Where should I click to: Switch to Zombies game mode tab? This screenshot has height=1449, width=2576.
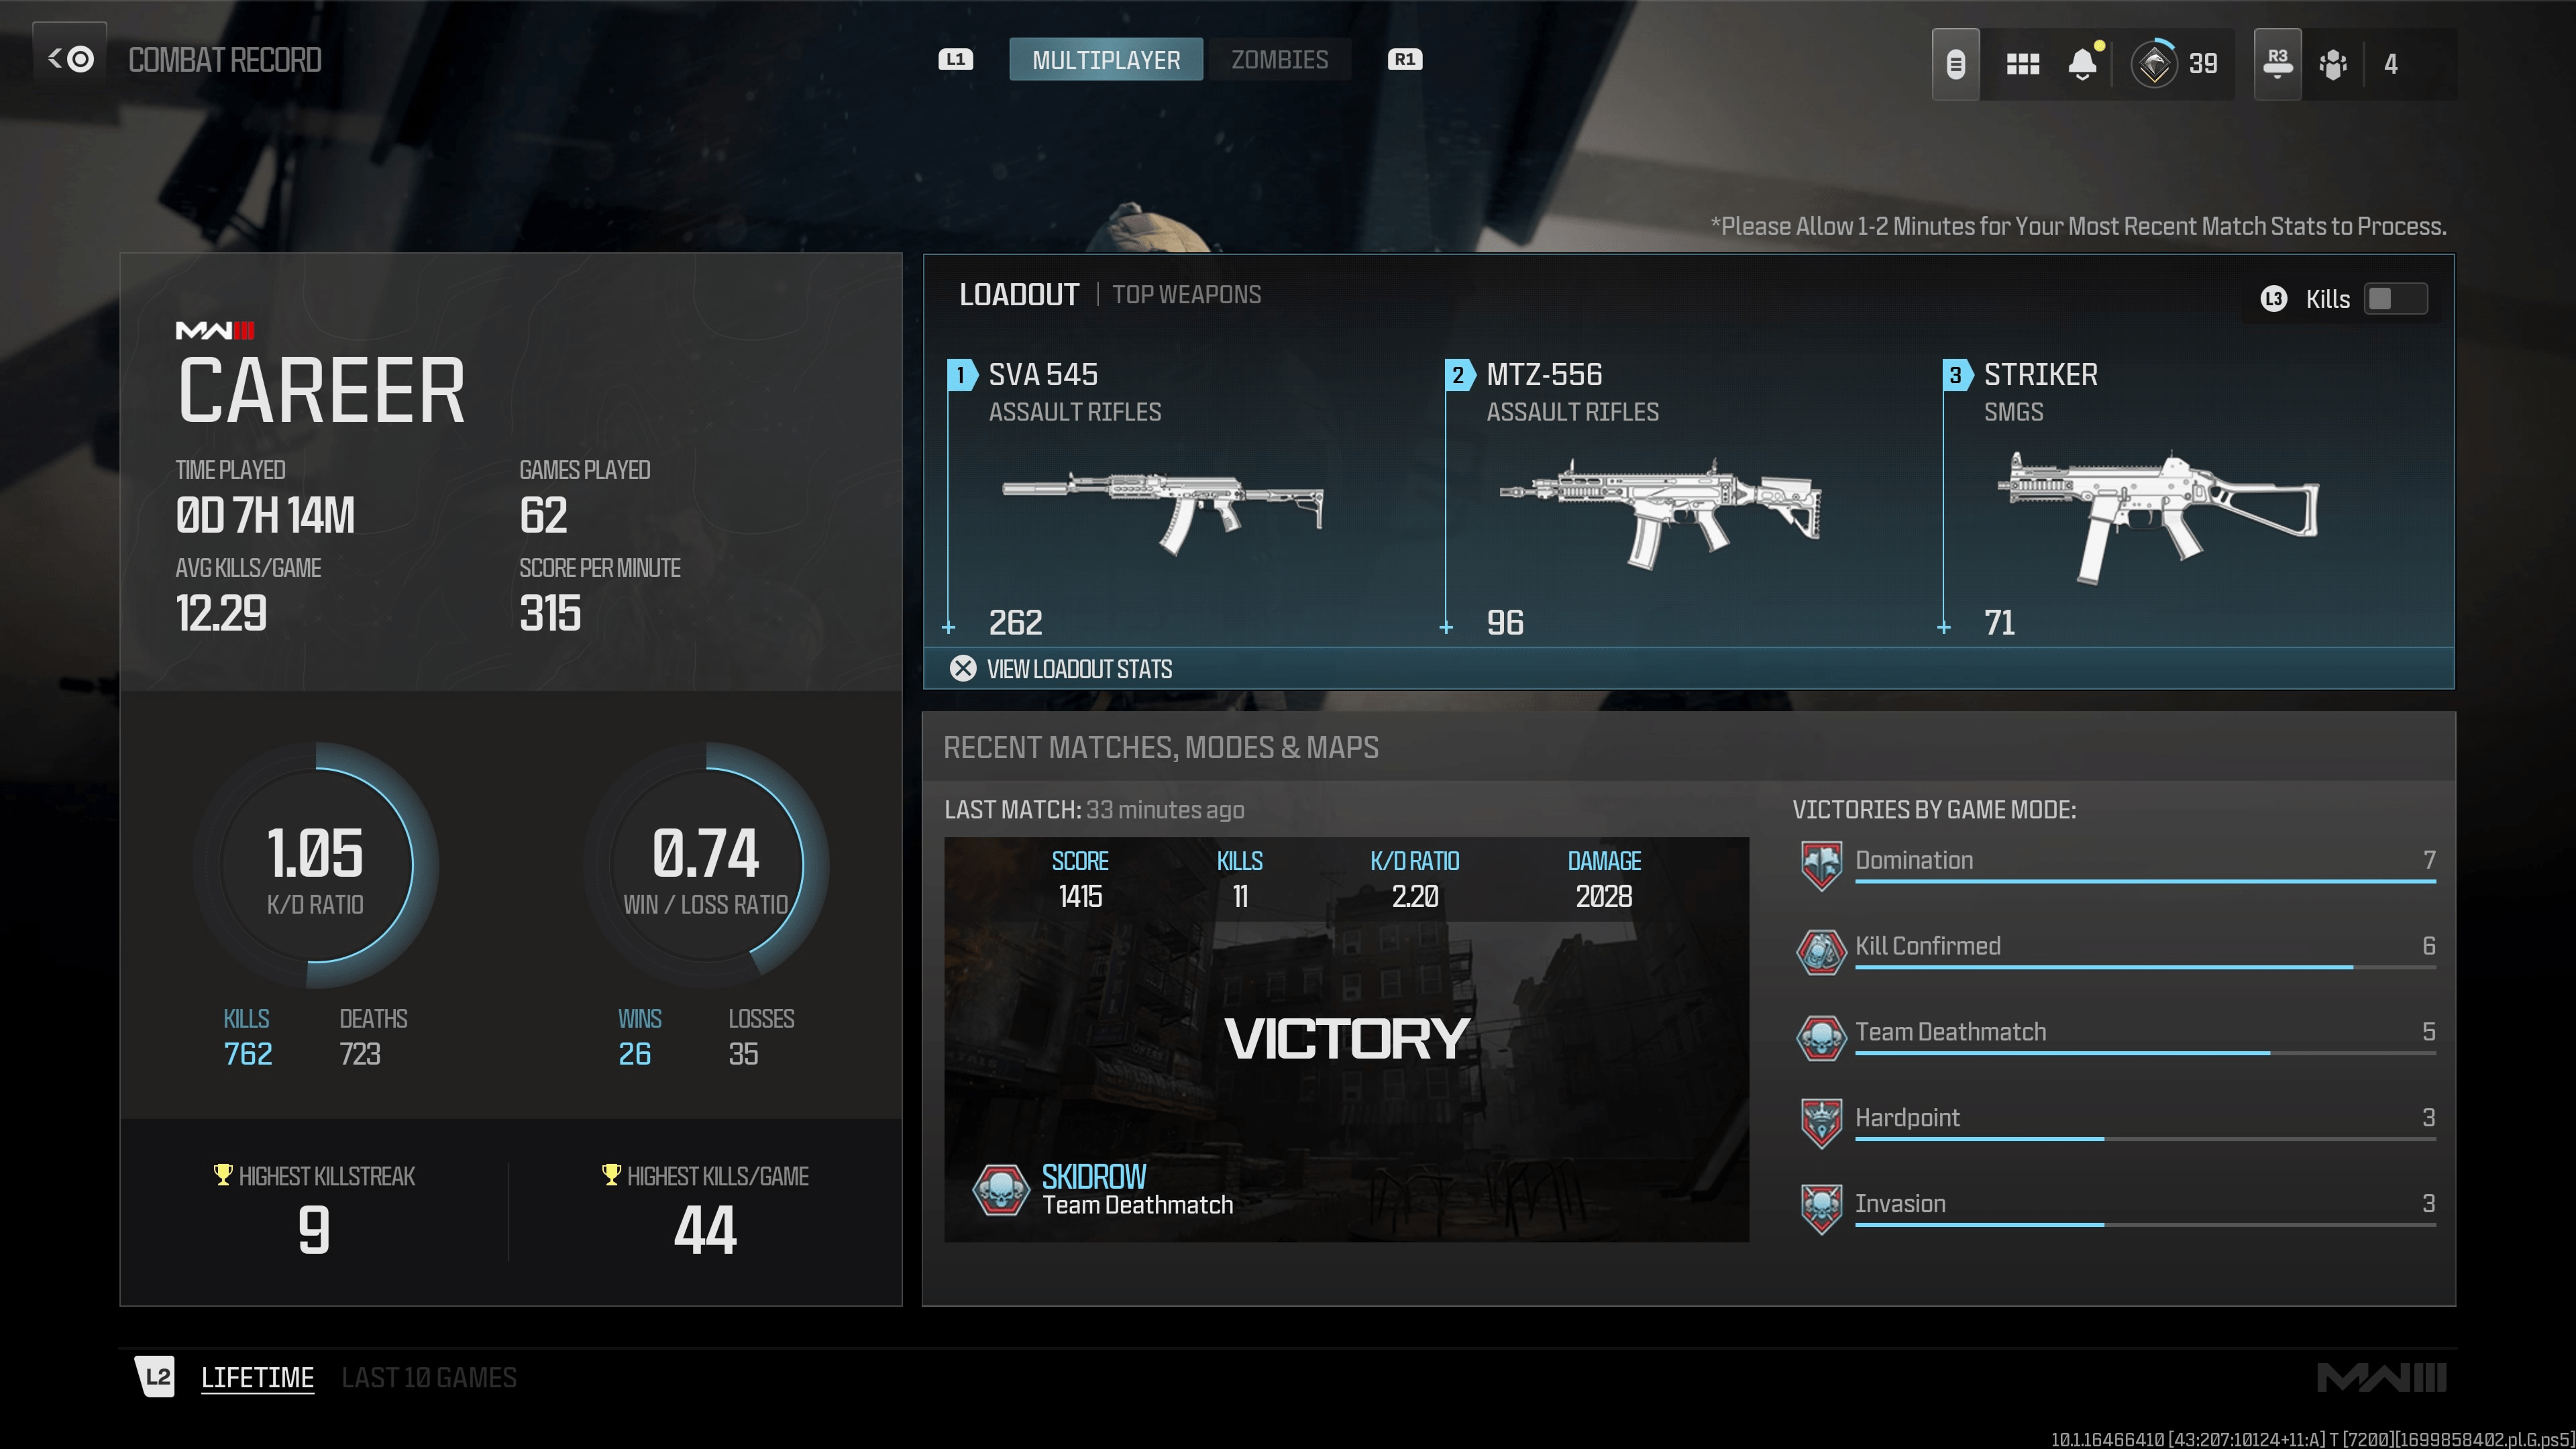pos(1279,58)
